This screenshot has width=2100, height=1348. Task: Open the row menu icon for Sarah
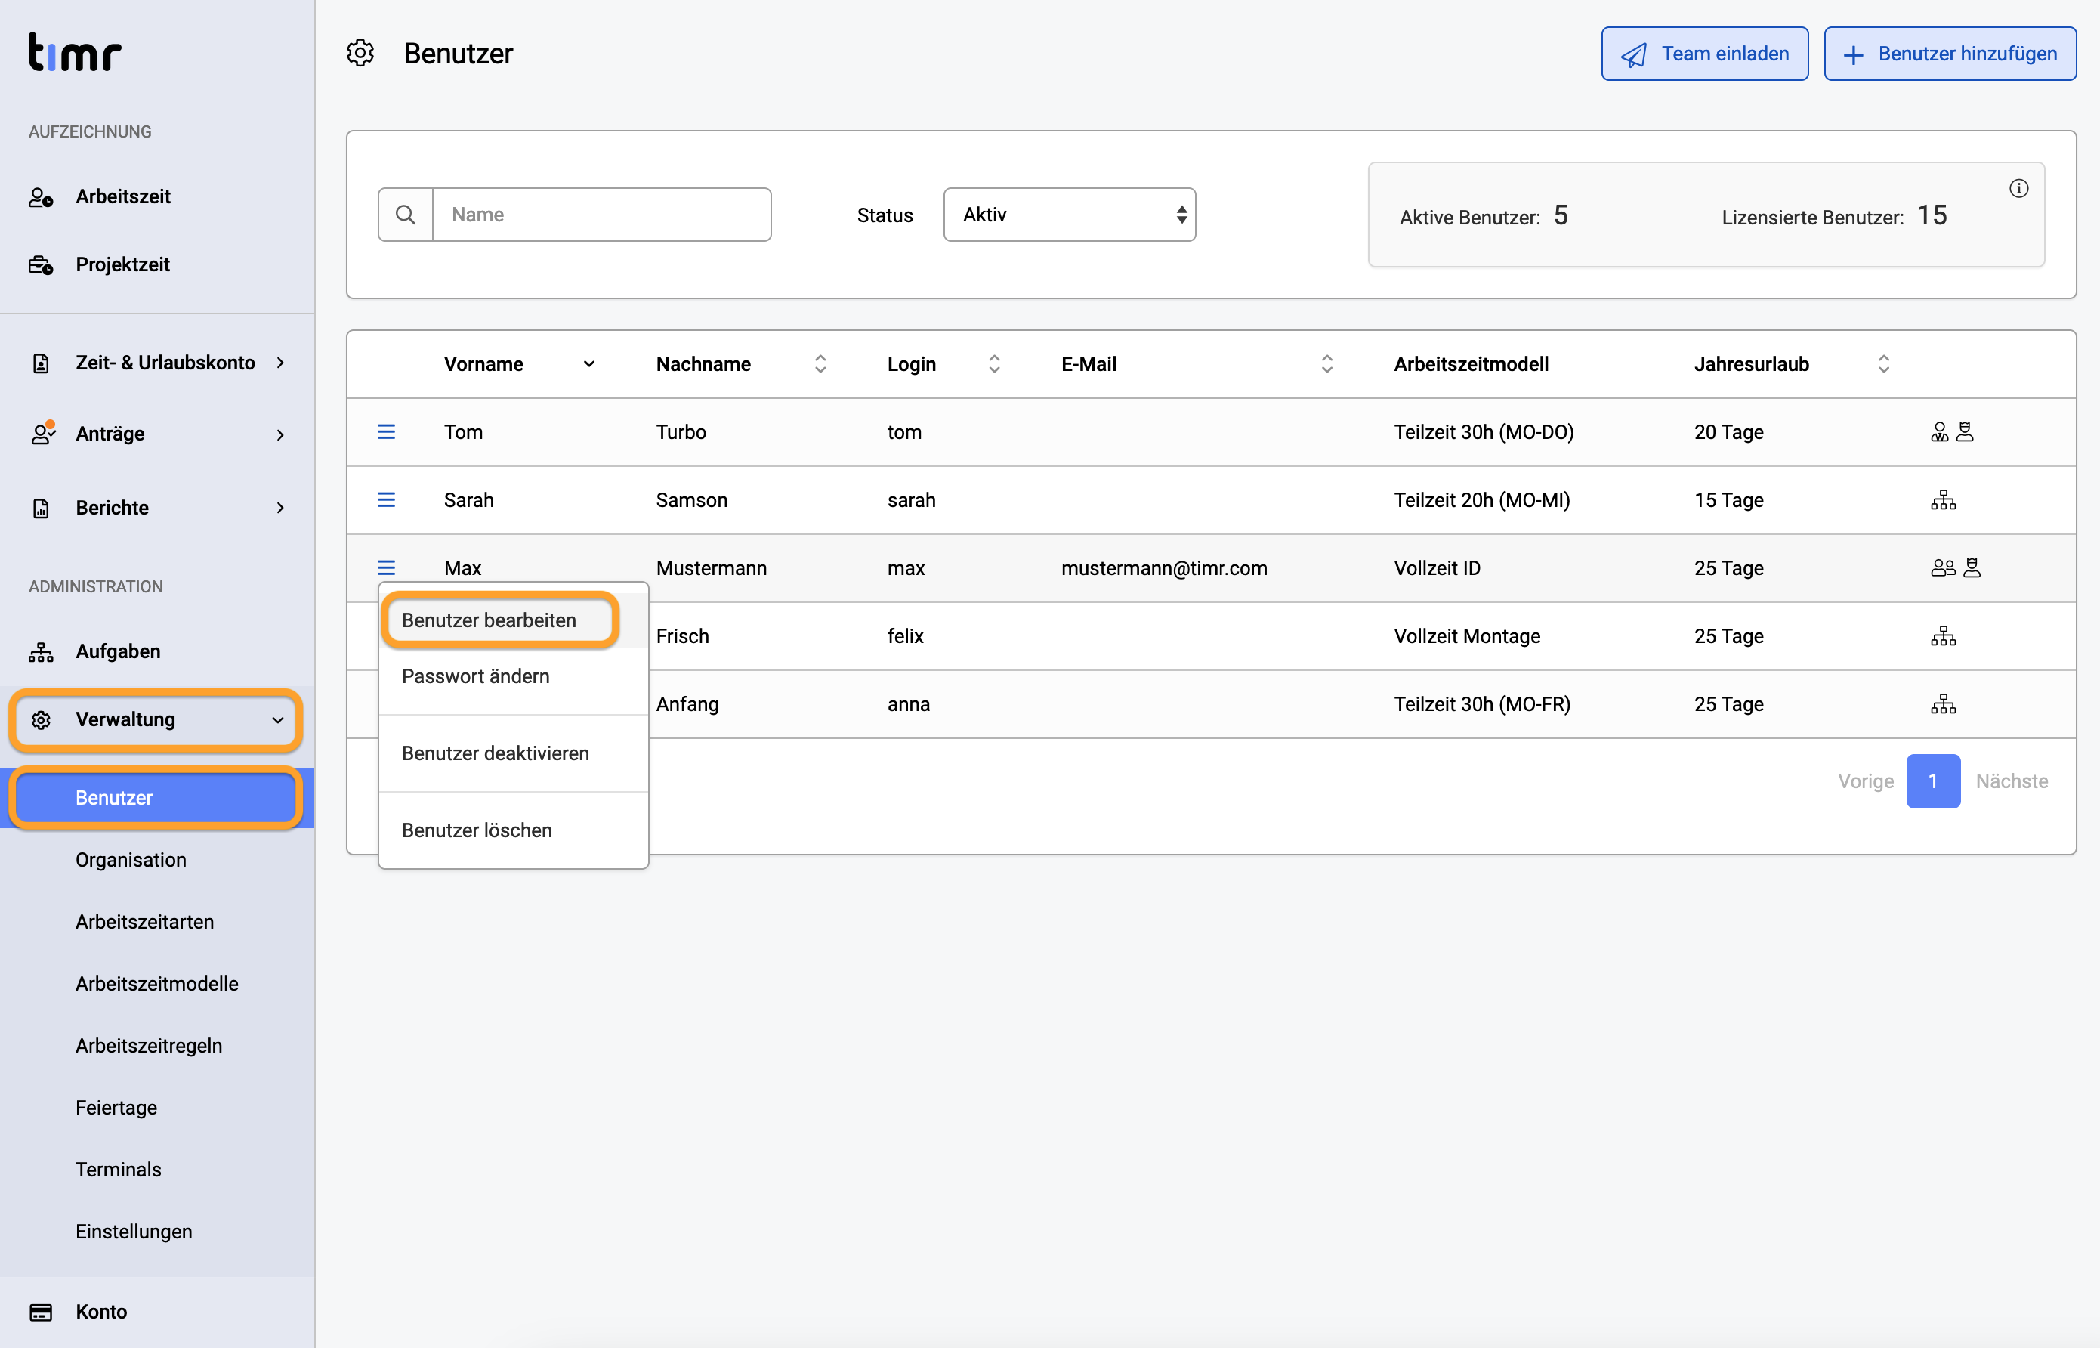coord(386,499)
